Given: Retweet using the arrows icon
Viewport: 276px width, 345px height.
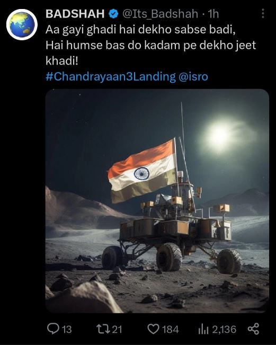Looking at the screenshot, I should 104,329.
